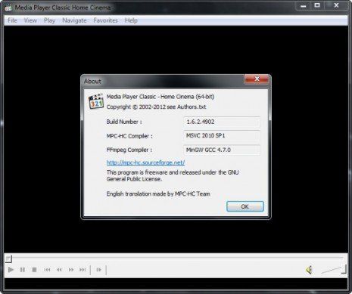Viewport: 352px width, 294px height.
Task: Click the MSVC 2010 SP1 compiler field
Action: click(222, 136)
